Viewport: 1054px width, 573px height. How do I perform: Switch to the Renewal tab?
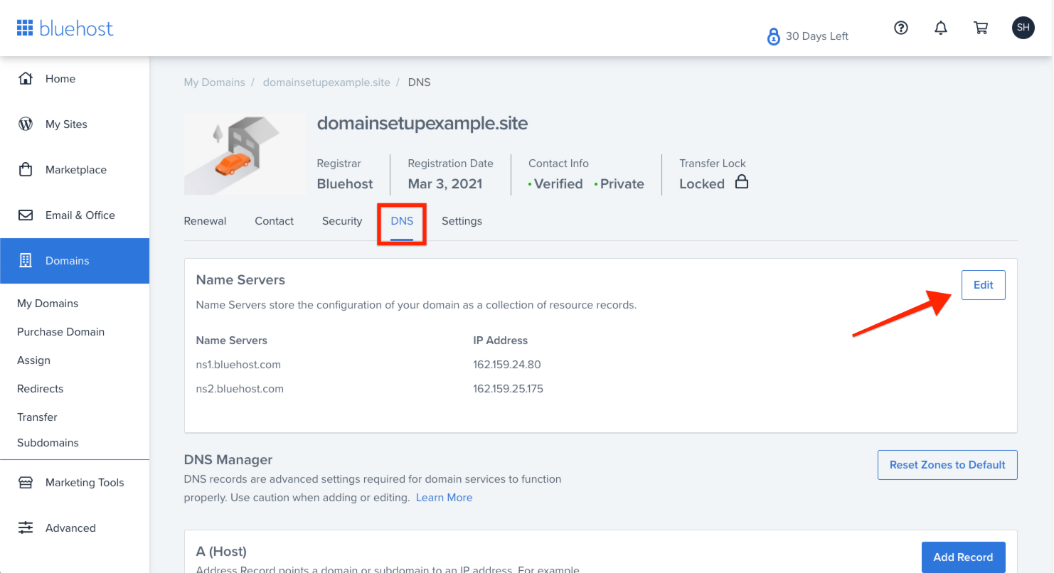point(205,221)
